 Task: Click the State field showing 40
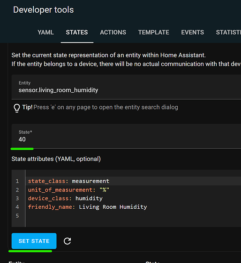pyautogui.click(x=126, y=136)
